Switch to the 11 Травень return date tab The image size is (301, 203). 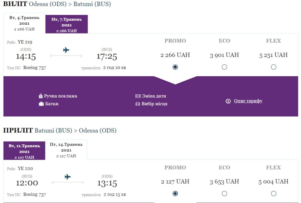tap(24, 151)
